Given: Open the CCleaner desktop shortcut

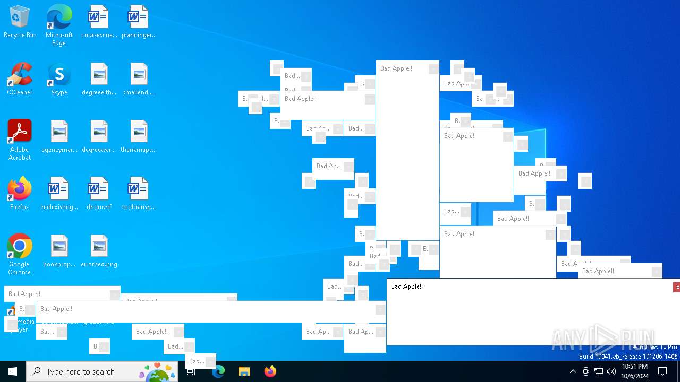Looking at the screenshot, I should (x=20, y=80).
